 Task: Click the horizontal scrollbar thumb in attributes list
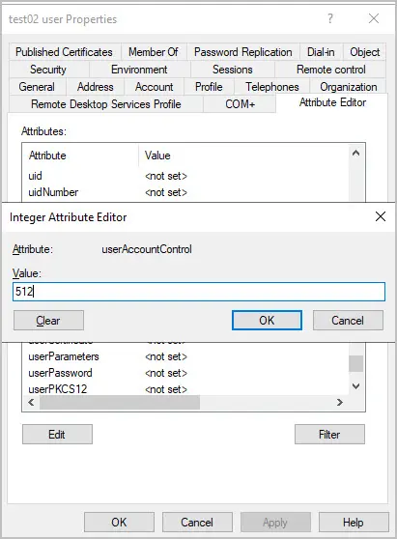[x=120, y=402]
